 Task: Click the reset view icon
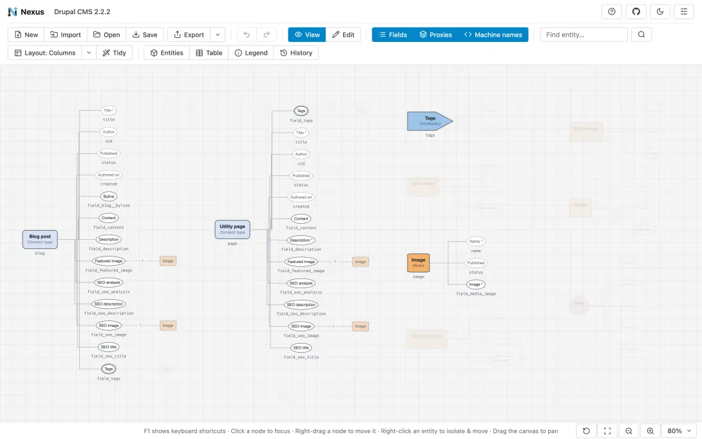586,431
